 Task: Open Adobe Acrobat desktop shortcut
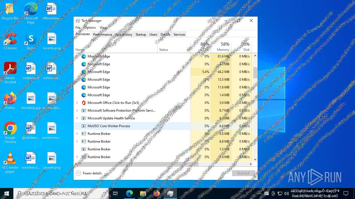(x=10, y=73)
